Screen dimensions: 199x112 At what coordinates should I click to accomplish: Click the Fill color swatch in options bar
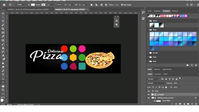(x=33, y=5)
